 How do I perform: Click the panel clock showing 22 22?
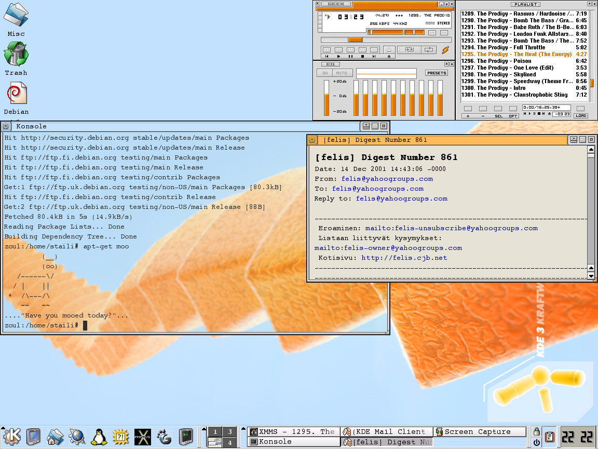pyautogui.click(x=577, y=437)
